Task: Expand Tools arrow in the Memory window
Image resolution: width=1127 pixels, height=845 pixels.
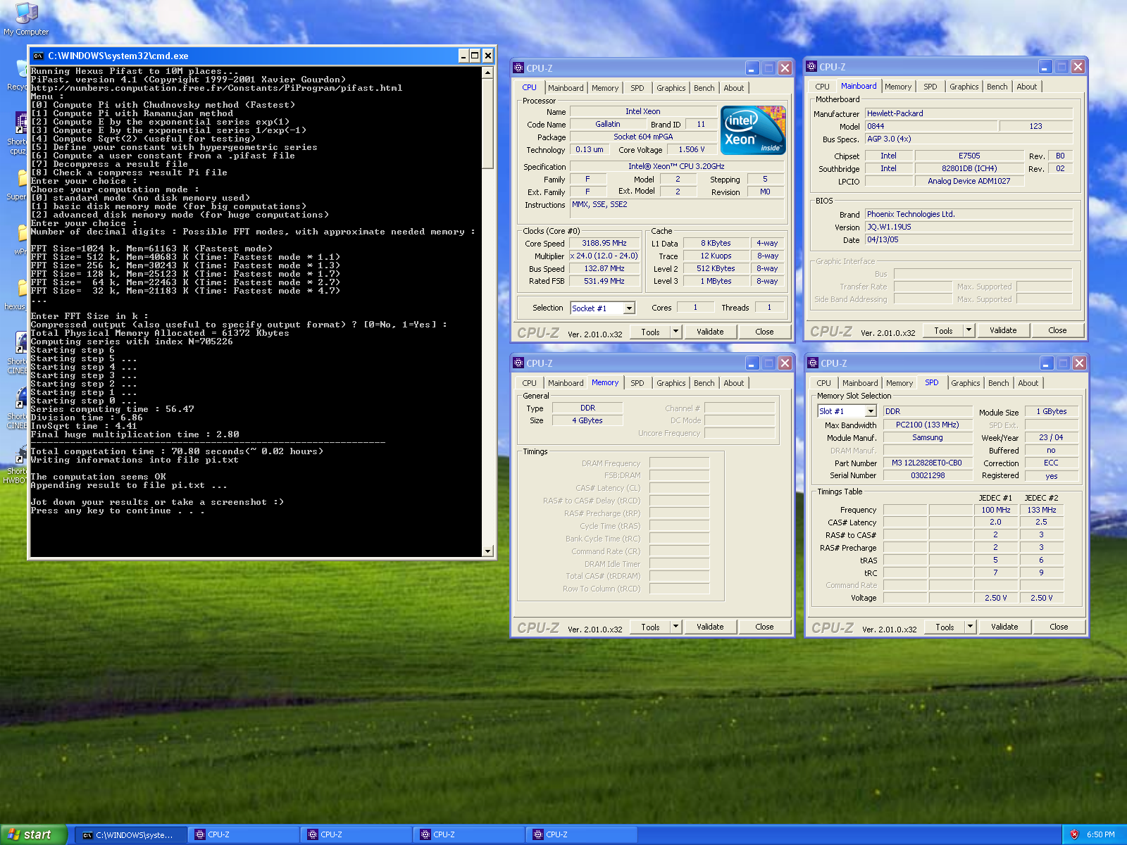Action: (x=676, y=627)
